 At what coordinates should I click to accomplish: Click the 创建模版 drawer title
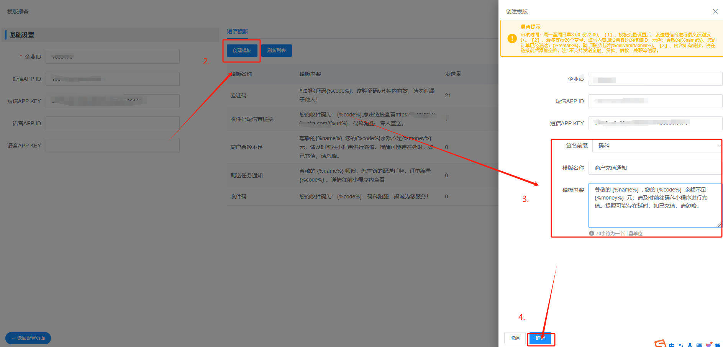[517, 11]
